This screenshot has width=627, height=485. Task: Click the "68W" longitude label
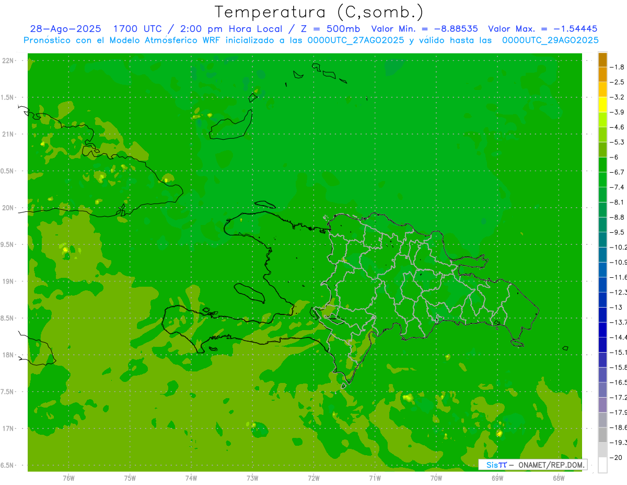(559, 478)
